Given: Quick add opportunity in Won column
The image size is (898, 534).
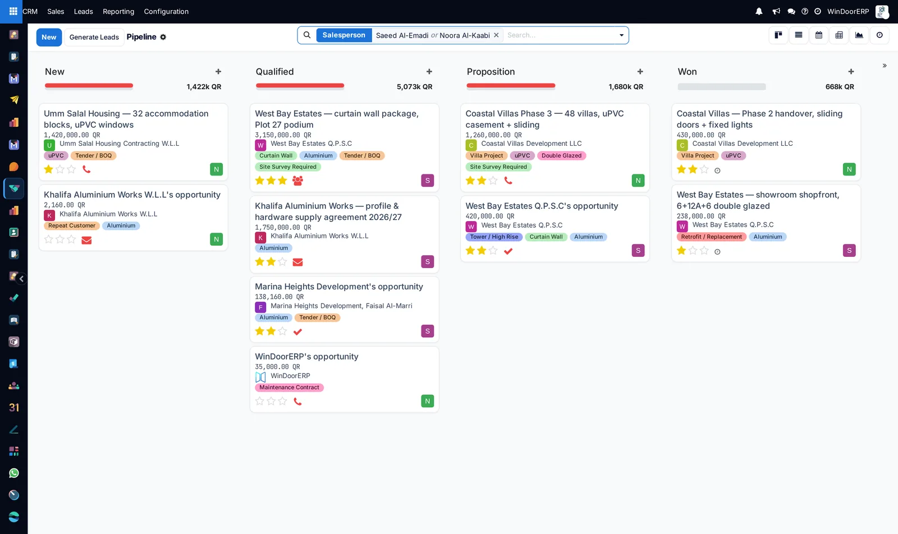Looking at the screenshot, I should [x=851, y=72].
